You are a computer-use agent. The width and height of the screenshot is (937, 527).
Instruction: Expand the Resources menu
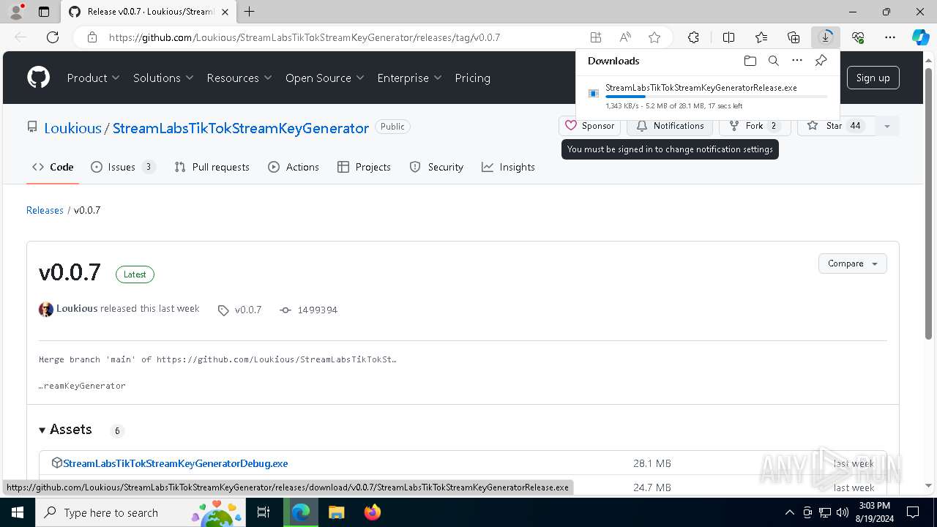click(x=239, y=78)
